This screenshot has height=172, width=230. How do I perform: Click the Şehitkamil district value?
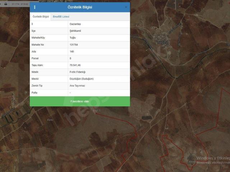[x=75, y=31]
